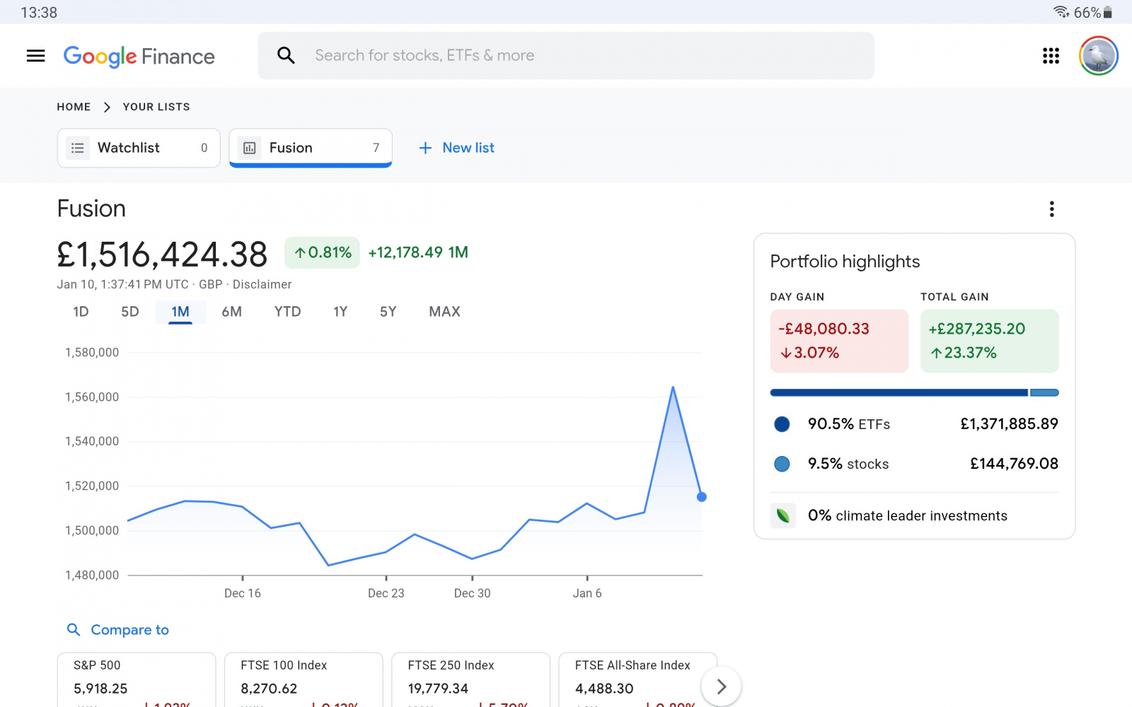Image resolution: width=1132 pixels, height=707 pixels.
Task: Click the Compare to magnifier icon
Action: [x=74, y=629]
